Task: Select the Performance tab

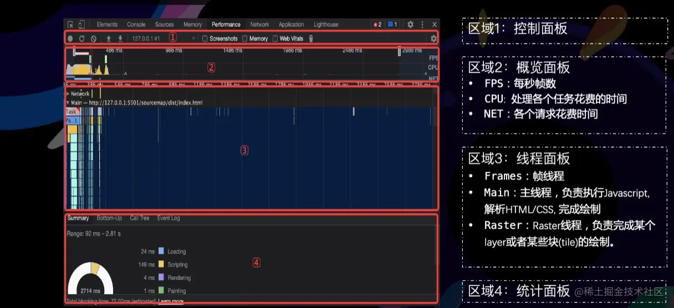Action: (x=226, y=24)
